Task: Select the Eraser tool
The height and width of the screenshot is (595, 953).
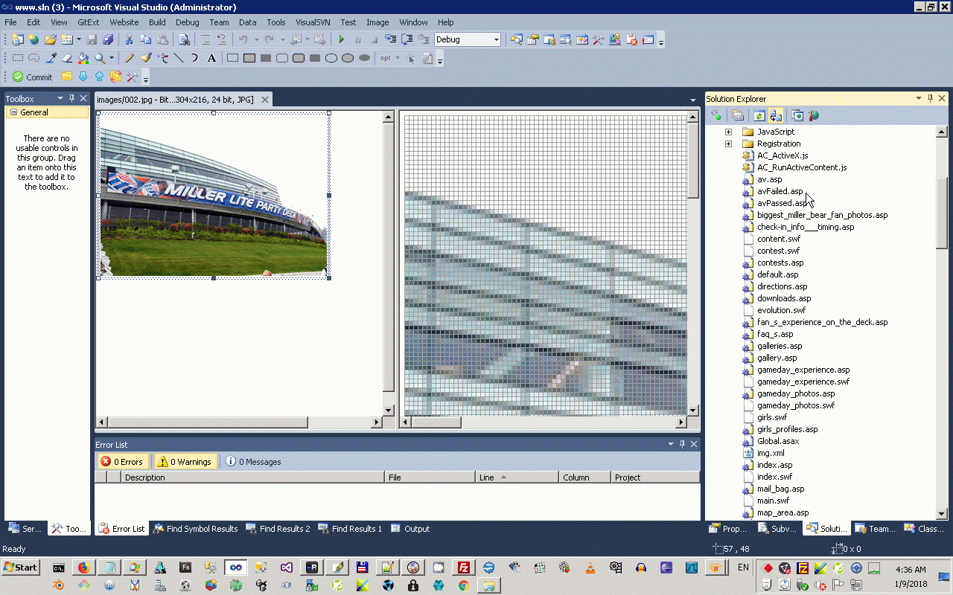Action: pyautogui.click(x=67, y=58)
